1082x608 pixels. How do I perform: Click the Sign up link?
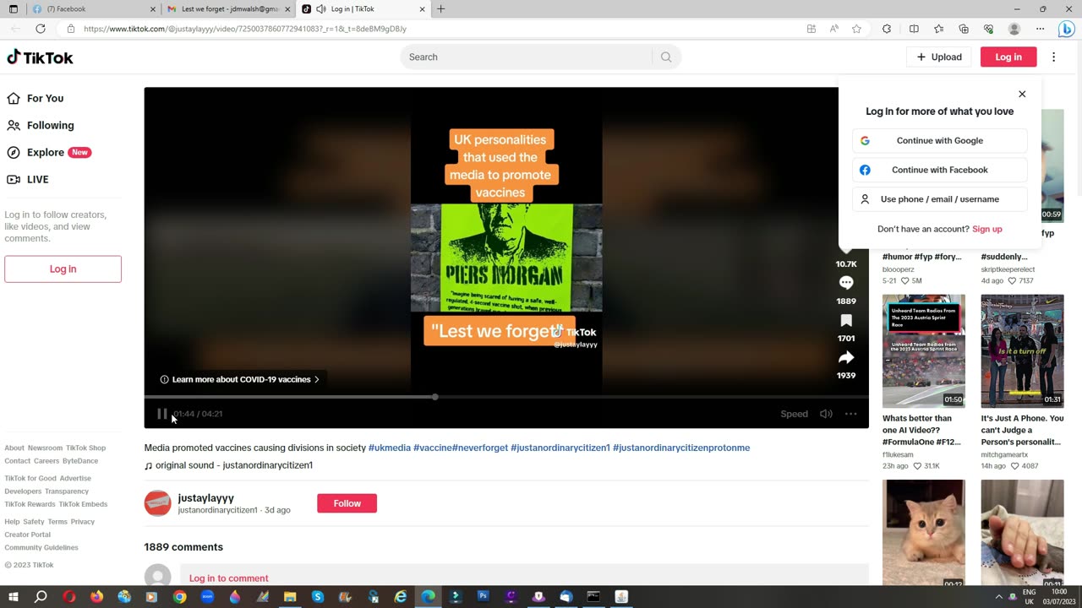point(987,229)
